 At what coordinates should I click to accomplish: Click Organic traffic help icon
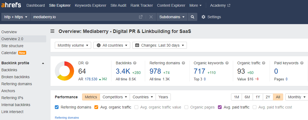[x=264, y=63]
